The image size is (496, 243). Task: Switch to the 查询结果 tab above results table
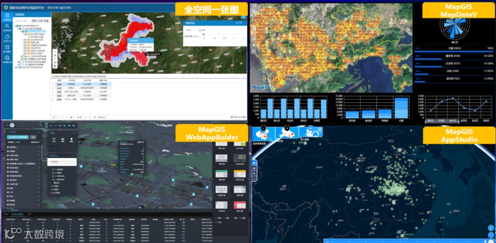point(101,76)
